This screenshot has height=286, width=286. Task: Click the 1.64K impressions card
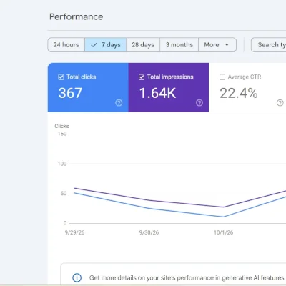(169, 87)
